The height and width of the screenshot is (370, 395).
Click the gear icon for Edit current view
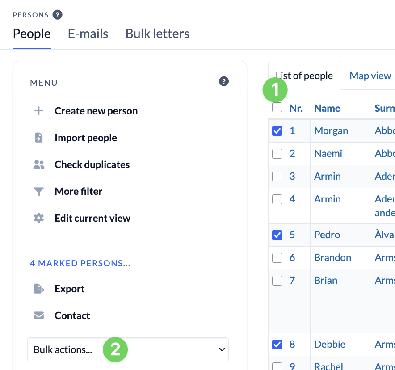point(39,218)
